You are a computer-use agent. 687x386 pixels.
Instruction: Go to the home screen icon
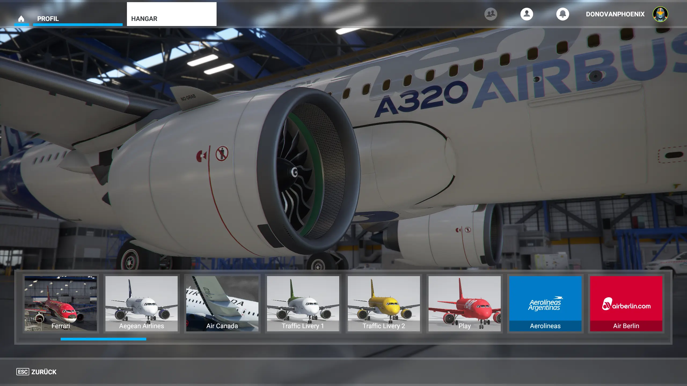(x=21, y=18)
